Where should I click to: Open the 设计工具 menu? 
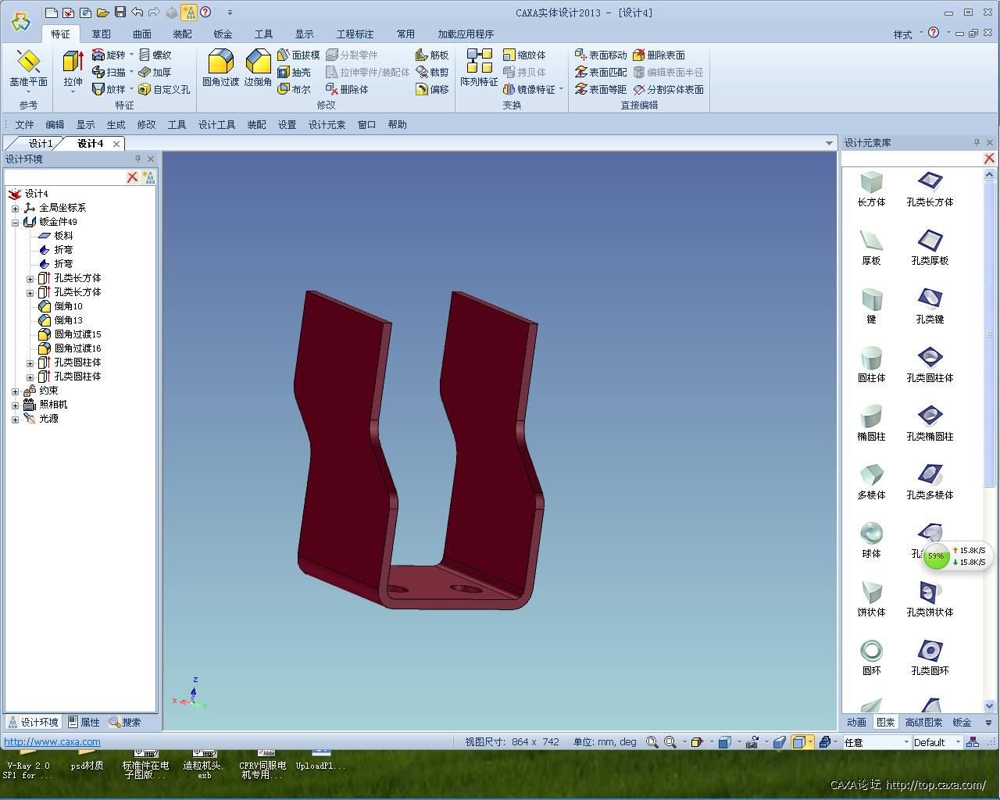[216, 125]
